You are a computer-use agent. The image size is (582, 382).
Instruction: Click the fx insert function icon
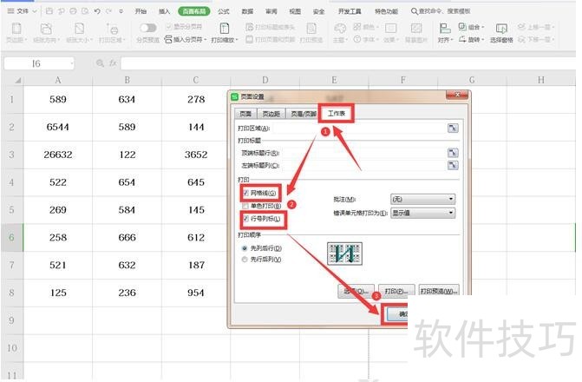click(x=113, y=63)
